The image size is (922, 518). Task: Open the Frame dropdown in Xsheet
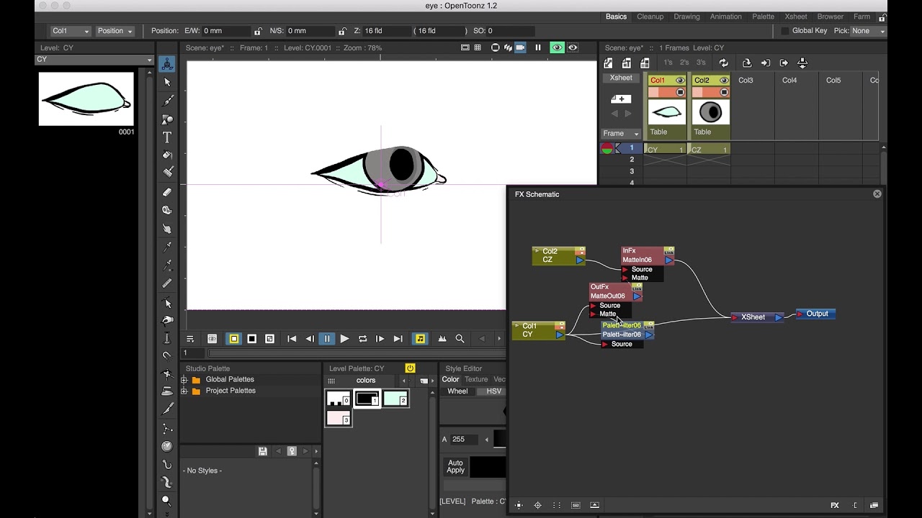point(621,133)
